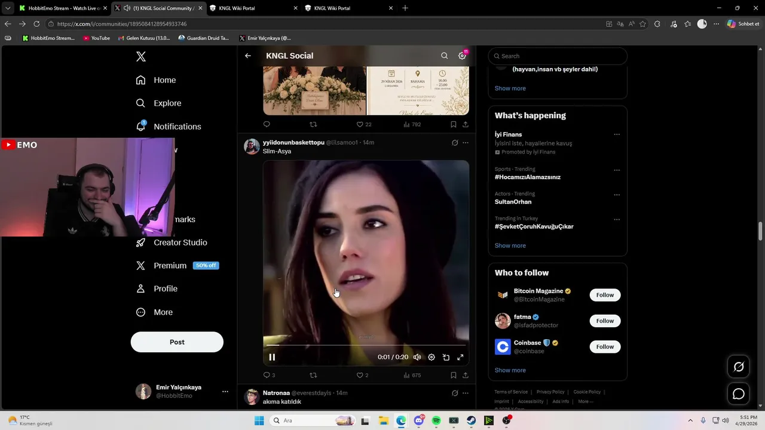Bookmark yyiidonunbaskettopu's video post

[453, 375]
